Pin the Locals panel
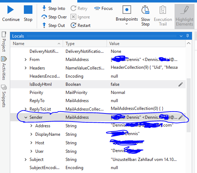Viewport: 197px width, 173px height. [187, 36]
